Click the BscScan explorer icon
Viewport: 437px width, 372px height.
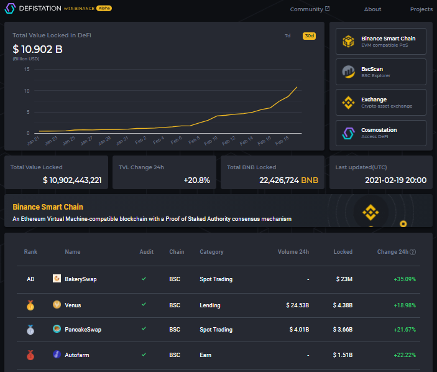click(348, 72)
